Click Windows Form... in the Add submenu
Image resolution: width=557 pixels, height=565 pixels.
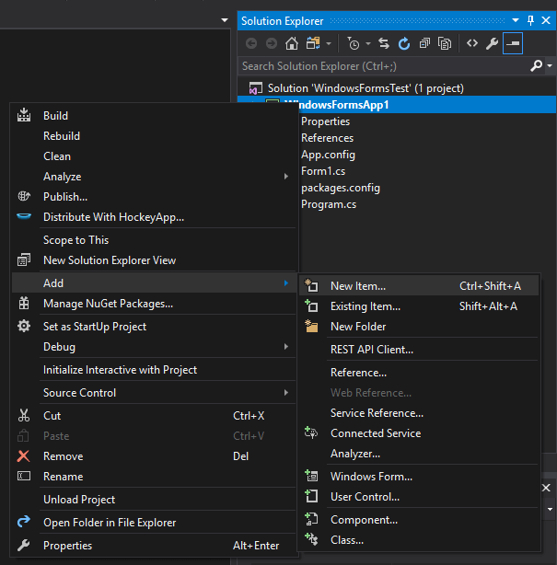click(371, 477)
